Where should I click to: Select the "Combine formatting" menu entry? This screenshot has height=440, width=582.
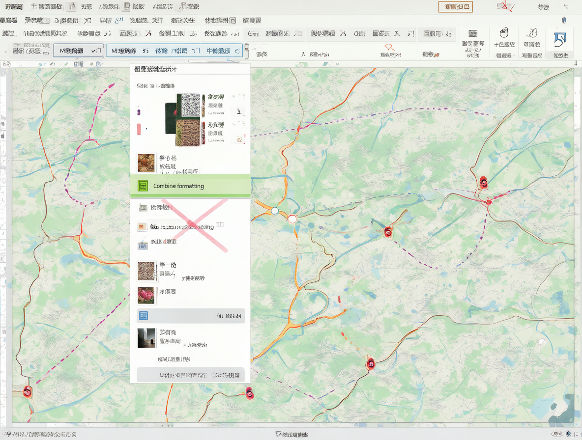(190, 186)
